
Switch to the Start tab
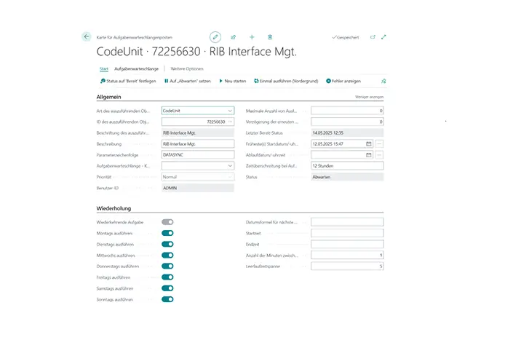click(104, 69)
